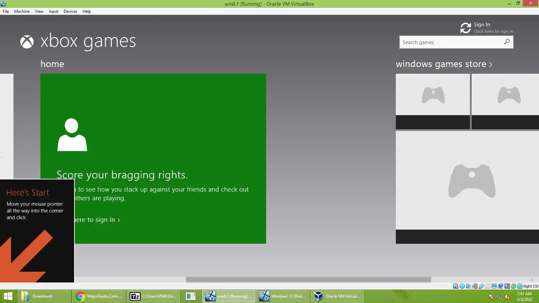
Task: Open the recording status indicator
Action: coord(500,286)
